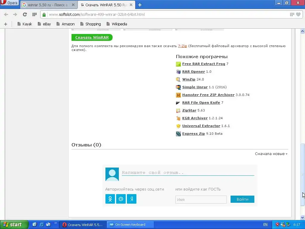This screenshot has height=229, width=305.
Task: Click the Hamster orange H icon
Action: pos(178,95)
